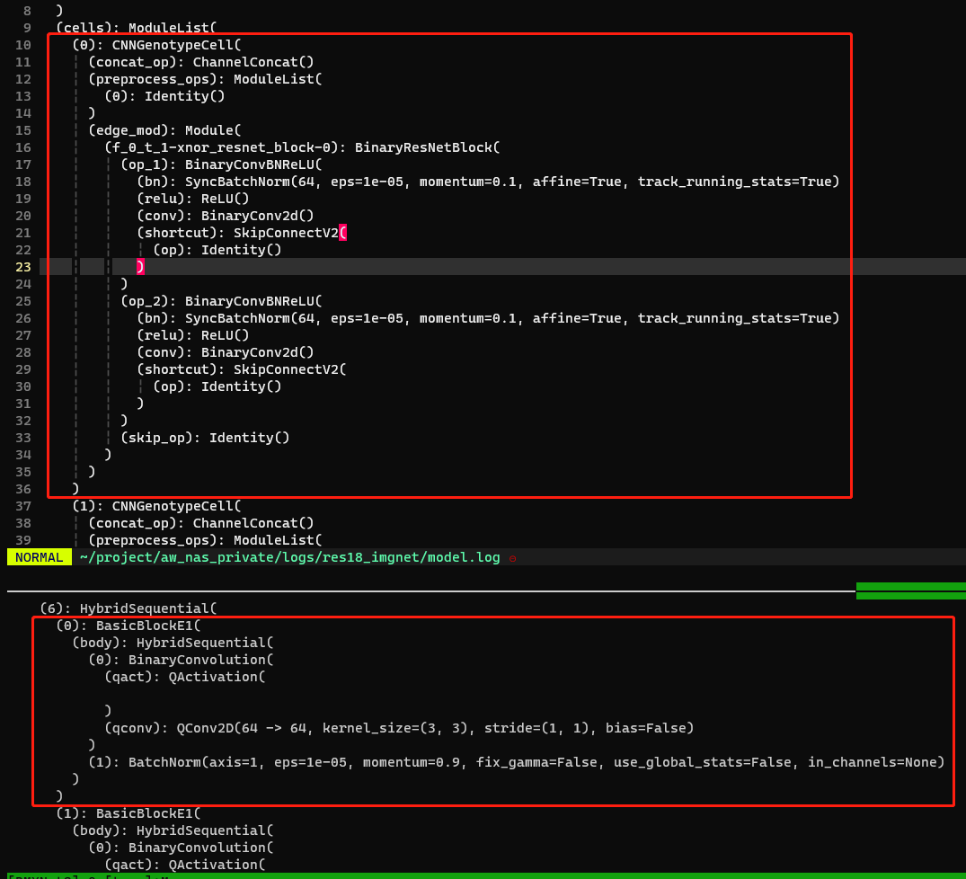Image resolution: width=966 pixels, height=879 pixels.
Task: Click line number 36 in the gutter
Action: (x=23, y=489)
